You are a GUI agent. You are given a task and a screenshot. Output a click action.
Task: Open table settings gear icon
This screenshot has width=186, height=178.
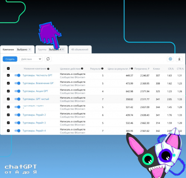(x=170, y=59)
